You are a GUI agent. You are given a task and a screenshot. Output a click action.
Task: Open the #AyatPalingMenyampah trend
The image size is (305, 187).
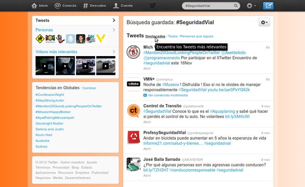point(55,118)
